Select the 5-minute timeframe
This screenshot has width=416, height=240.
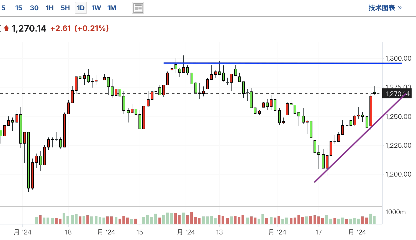(x=3, y=8)
